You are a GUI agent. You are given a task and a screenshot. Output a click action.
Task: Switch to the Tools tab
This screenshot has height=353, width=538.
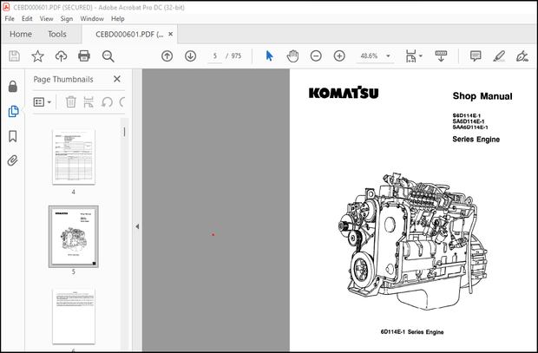click(57, 34)
